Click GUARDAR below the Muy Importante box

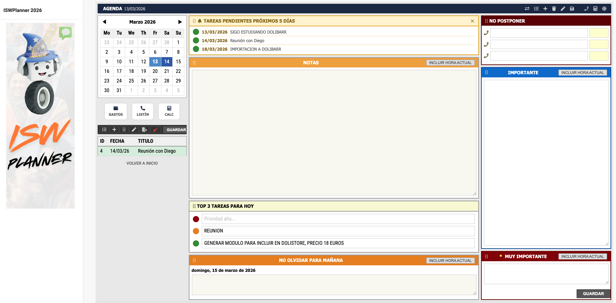593,294
